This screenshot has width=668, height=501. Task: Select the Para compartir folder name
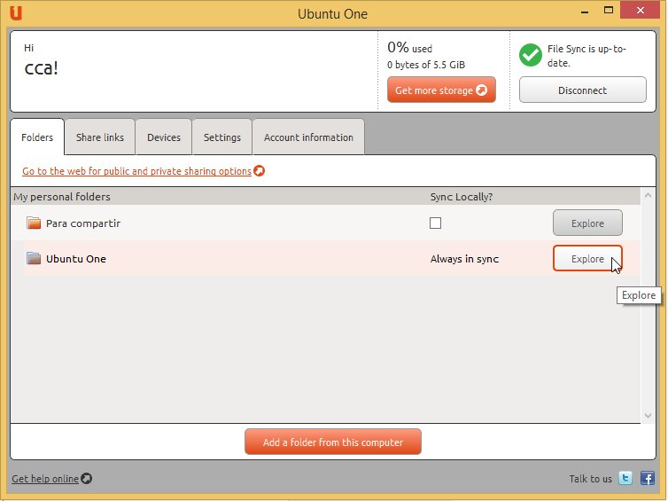pyautogui.click(x=83, y=223)
